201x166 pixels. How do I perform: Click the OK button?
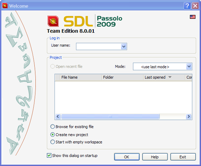pos(127,157)
